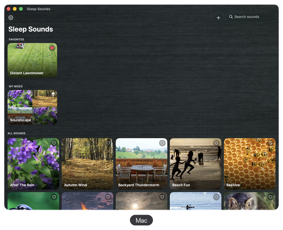This screenshot has width=283, height=230.
Task: Play the Distant Lawnmower sound card
Action: click(32, 60)
